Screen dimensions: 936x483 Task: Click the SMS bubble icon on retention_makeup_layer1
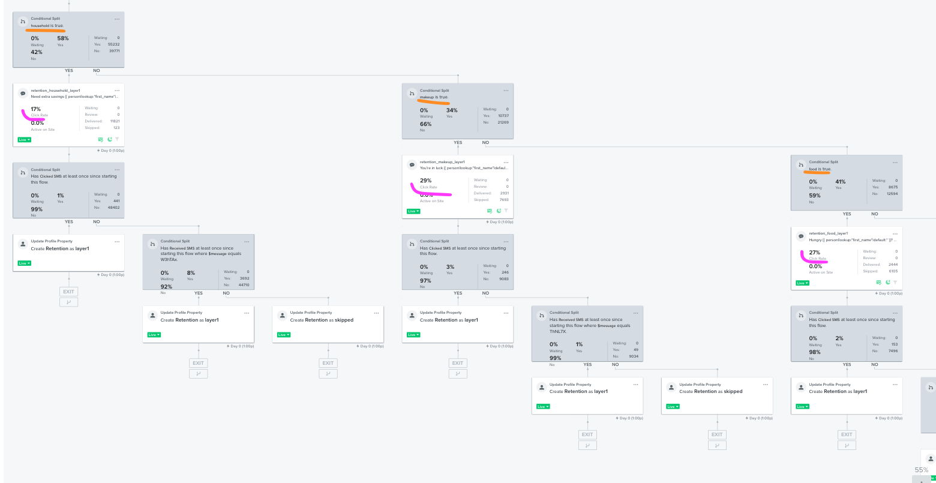tap(412, 165)
